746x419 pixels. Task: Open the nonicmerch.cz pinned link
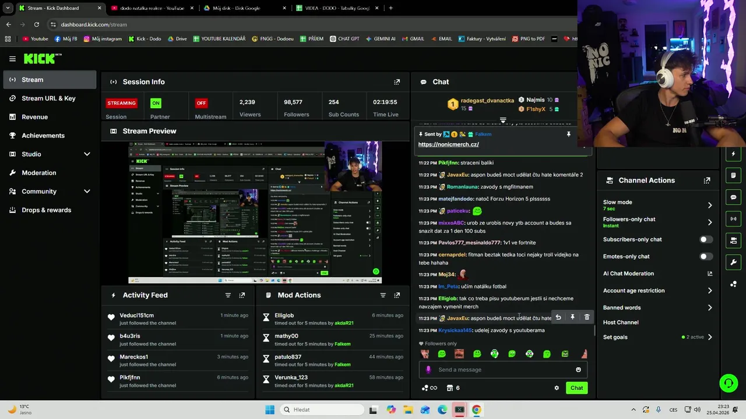(448, 144)
